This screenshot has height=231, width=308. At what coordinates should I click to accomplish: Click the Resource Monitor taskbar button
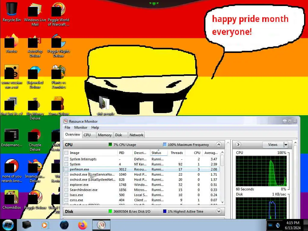101,225
